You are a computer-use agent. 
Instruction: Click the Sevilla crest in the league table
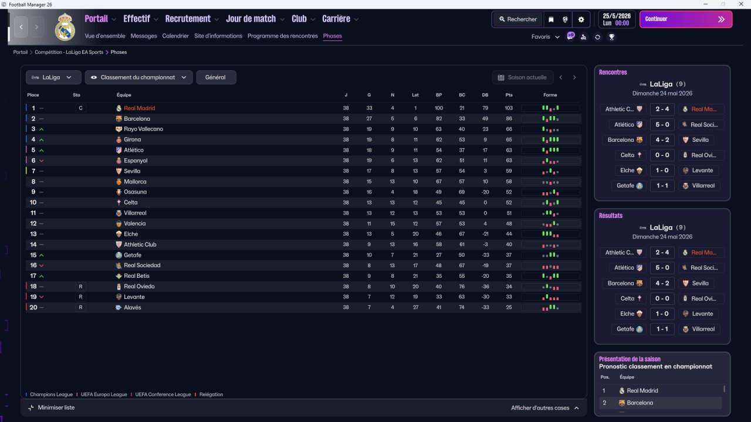pyautogui.click(x=119, y=171)
